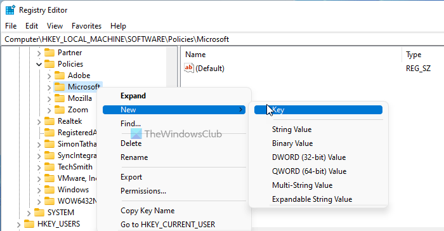
Task: Expand the Realtek key
Action: coord(39,122)
